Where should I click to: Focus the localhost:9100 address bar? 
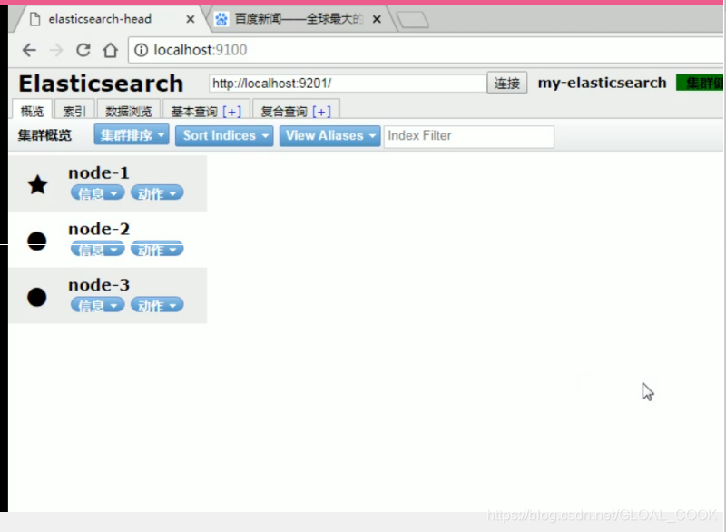[426, 50]
